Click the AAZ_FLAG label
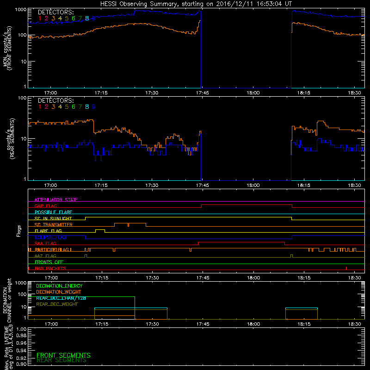Image resolution: width=370 pixels, height=370 pixels. tap(45, 256)
